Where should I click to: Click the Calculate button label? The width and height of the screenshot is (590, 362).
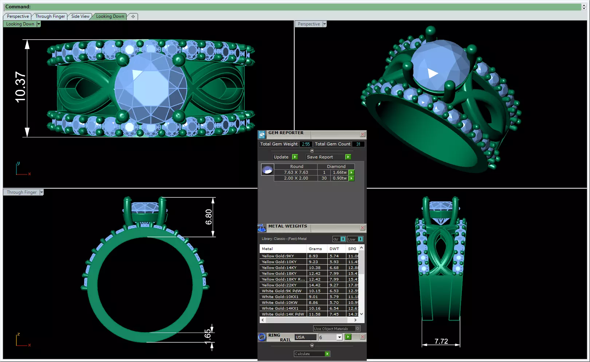302,354
